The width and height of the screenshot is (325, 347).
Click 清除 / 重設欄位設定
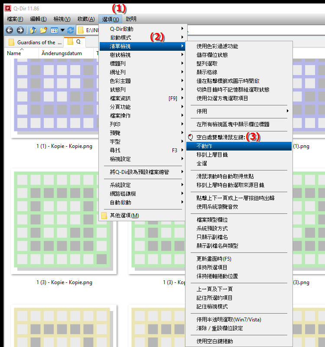pyautogui.click(x=239, y=328)
